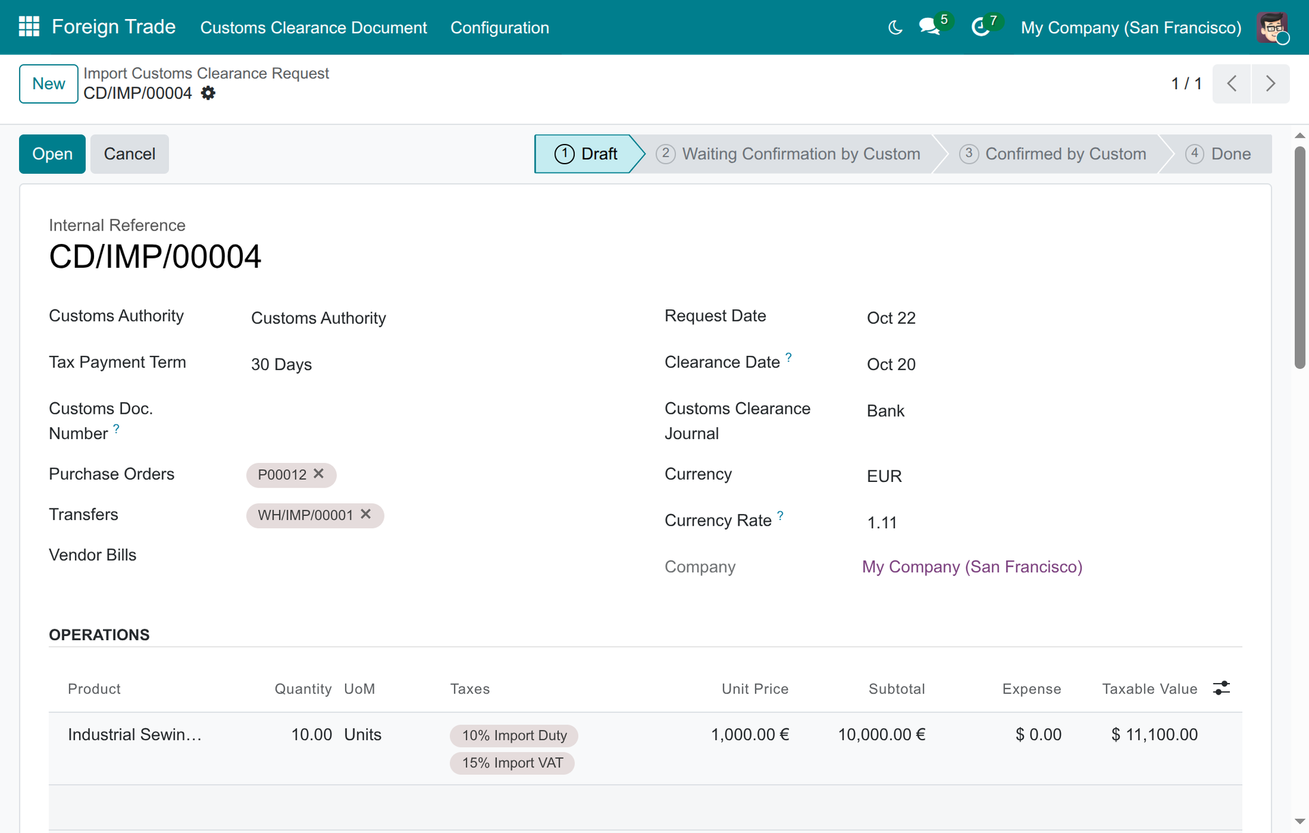Screen dimensions: 1309x833
Task: Switch company via My Company header label
Action: point(1131,27)
